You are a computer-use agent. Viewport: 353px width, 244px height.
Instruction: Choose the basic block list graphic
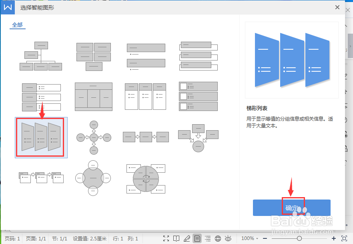point(94,57)
